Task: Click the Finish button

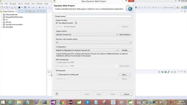Action: [113, 94]
